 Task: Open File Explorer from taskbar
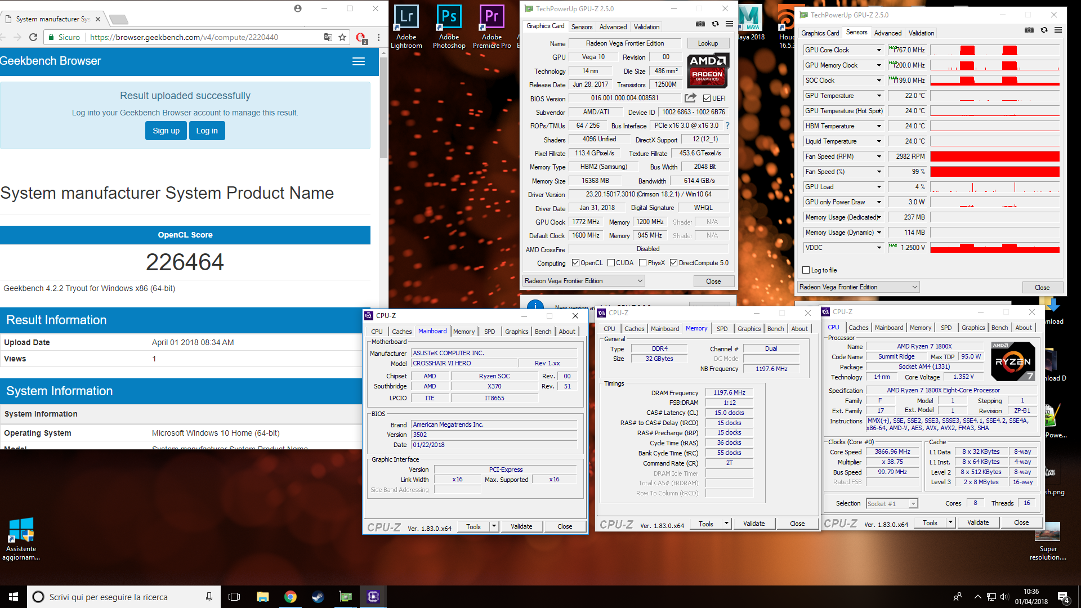pos(262,597)
